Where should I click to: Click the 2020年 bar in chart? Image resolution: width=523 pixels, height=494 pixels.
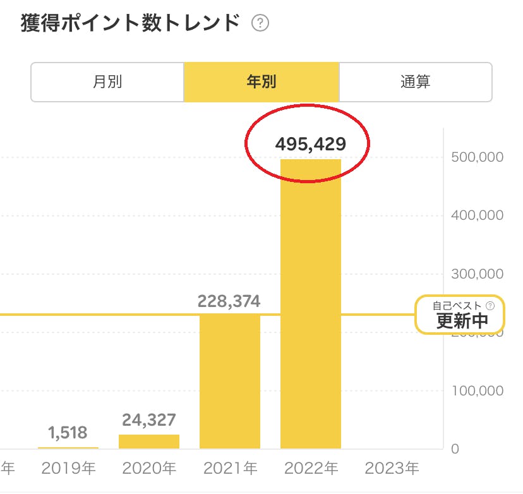149,441
